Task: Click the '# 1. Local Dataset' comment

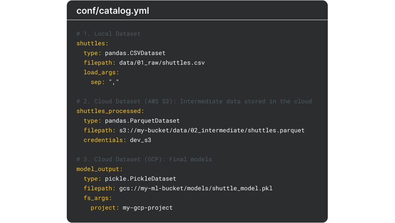Action: click(108, 34)
